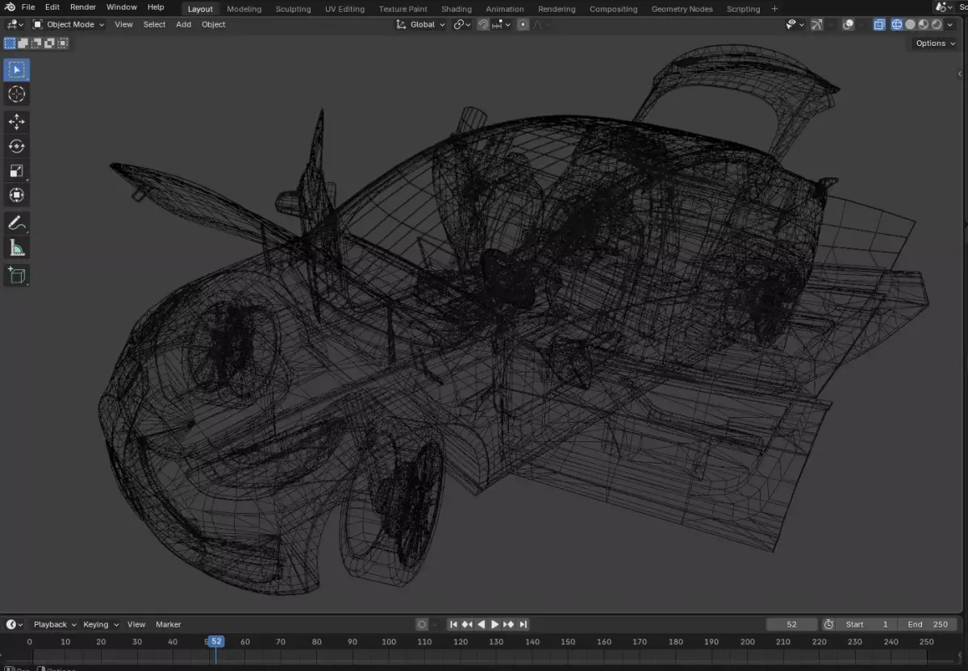Image resolution: width=968 pixels, height=671 pixels.
Task: Pick the Measure tool
Action: [x=17, y=248]
